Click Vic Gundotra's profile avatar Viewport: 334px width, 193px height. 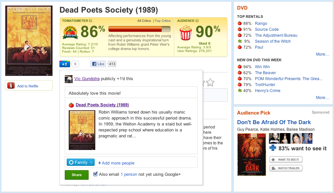[x=69, y=79]
